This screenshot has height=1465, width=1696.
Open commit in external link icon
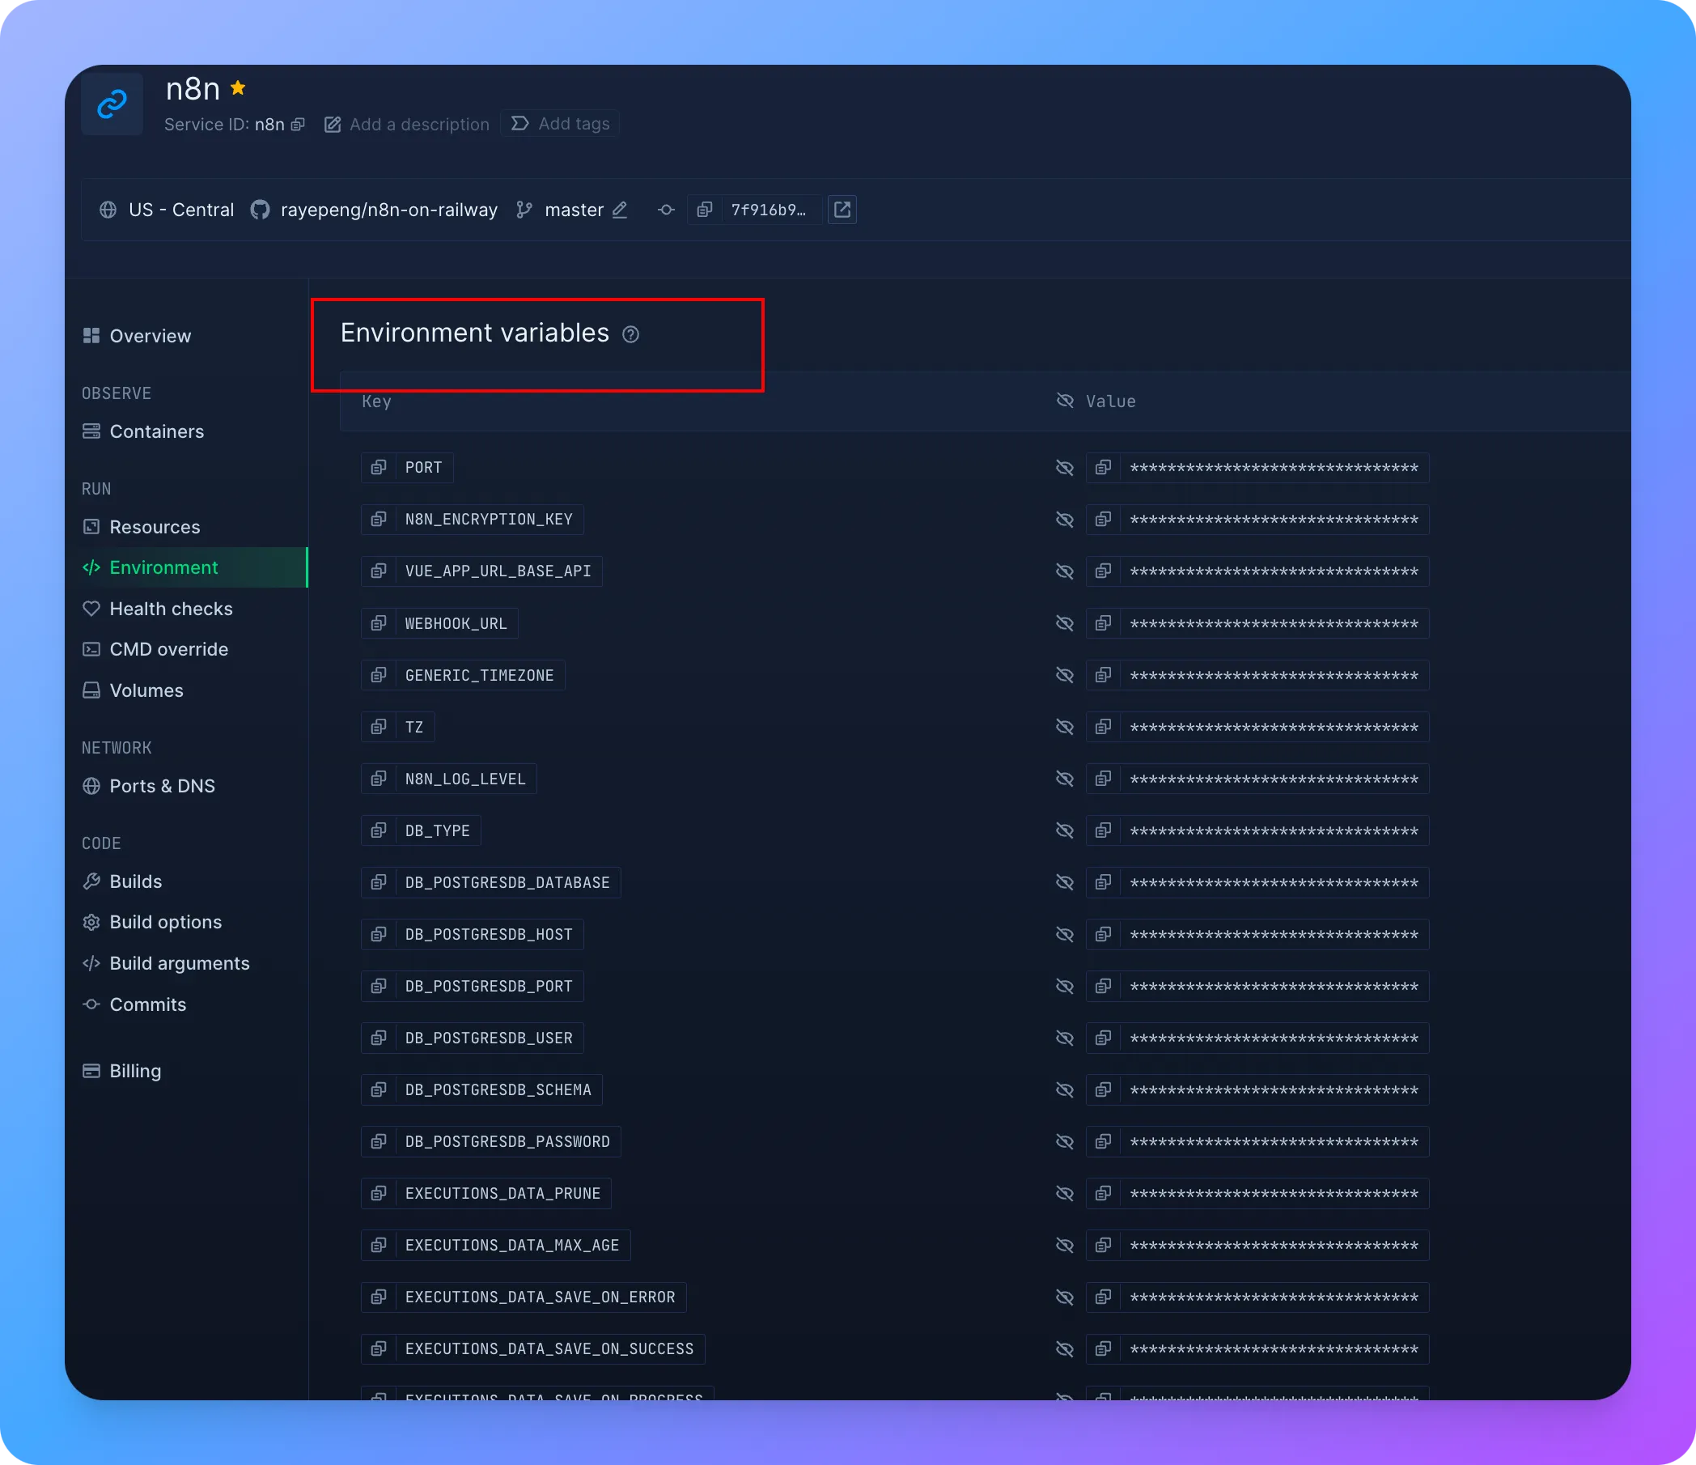coord(842,210)
